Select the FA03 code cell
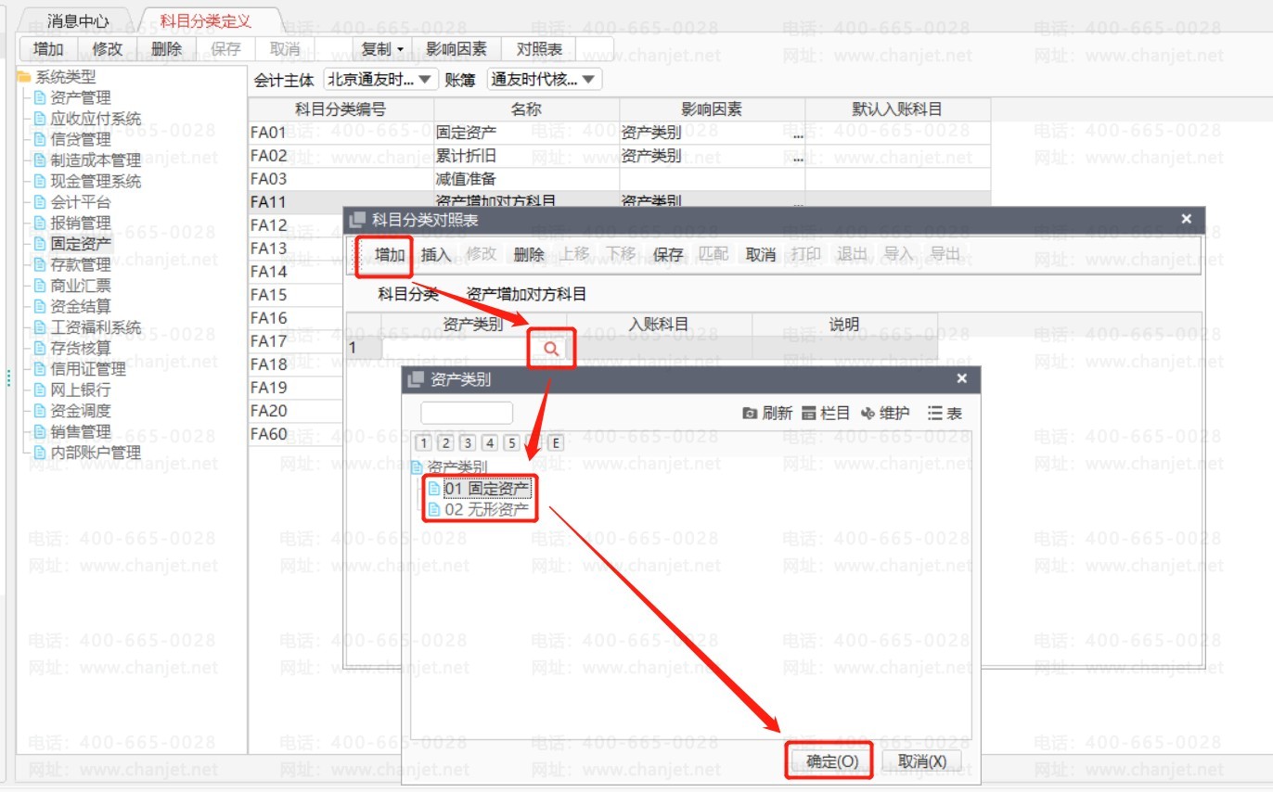 [341, 179]
